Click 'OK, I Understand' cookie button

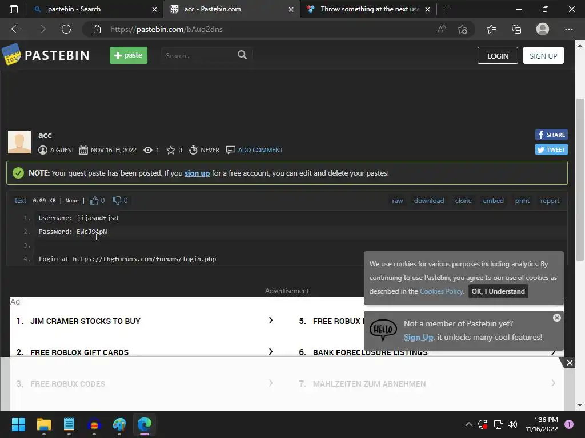click(498, 291)
